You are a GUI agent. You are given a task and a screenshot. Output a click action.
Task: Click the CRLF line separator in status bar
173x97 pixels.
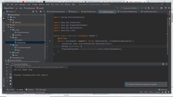click(x=146, y=92)
